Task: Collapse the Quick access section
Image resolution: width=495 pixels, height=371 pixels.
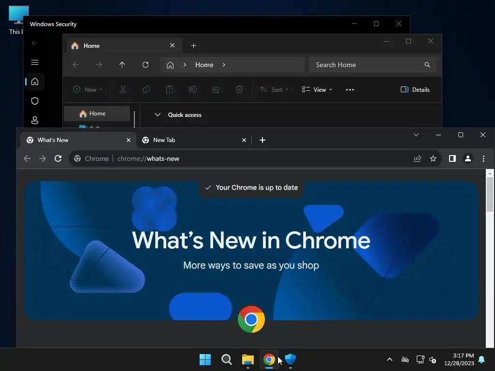Action: tap(158, 114)
